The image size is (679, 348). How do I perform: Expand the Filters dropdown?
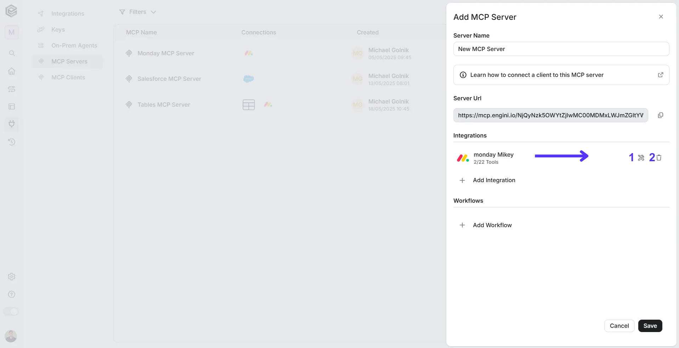137,12
